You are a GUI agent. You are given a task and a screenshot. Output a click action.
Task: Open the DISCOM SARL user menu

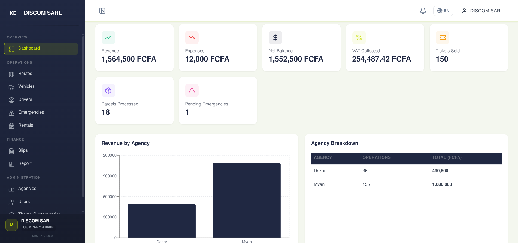coord(482,11)
